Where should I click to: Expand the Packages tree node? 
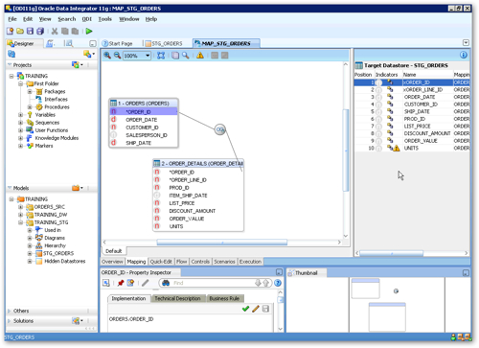click(30, 91)
